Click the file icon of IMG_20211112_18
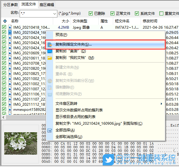The height and width of the screenshot is (167, 179). click(x=10, y=104)
